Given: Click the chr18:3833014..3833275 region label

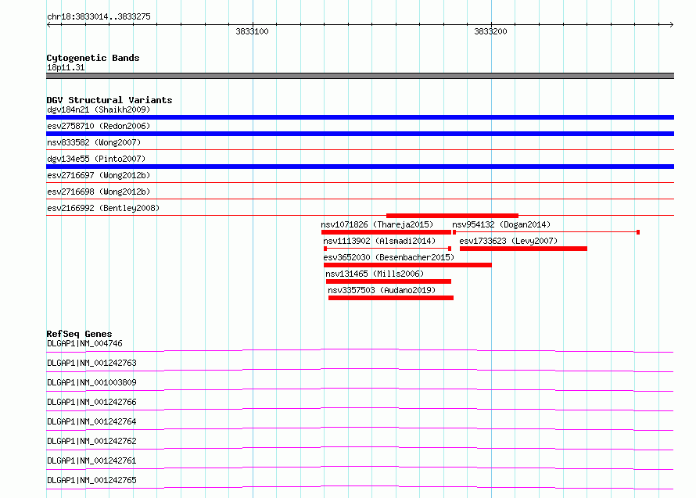Looking at the screenshot, I should (99, 17).
